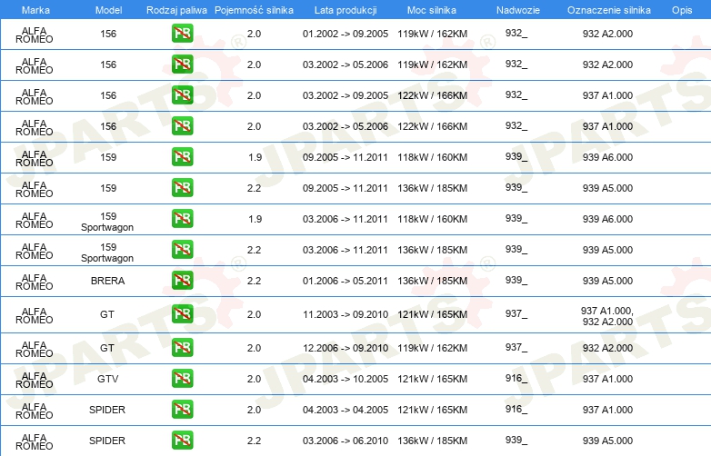Click fuel icon for the SPIDER 2.0 row
This screenshot has width=711, height=456.
(182, 410)
